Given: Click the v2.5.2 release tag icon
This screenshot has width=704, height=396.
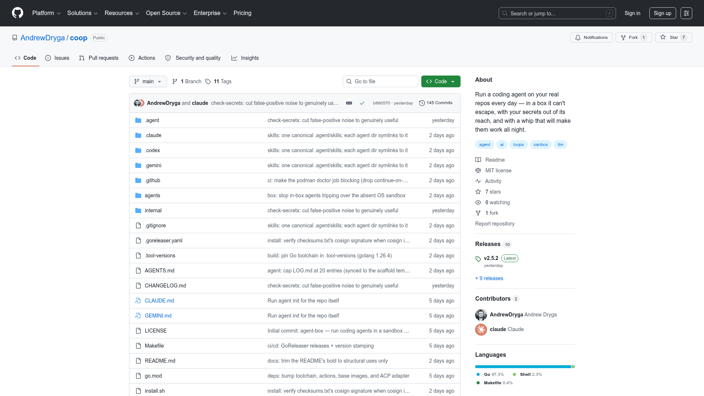Looking at the screenshot, I should tap(478, 259).
